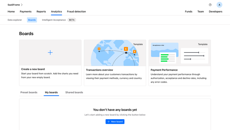Open the Payments menu item
230x130 pixels.
25,12
